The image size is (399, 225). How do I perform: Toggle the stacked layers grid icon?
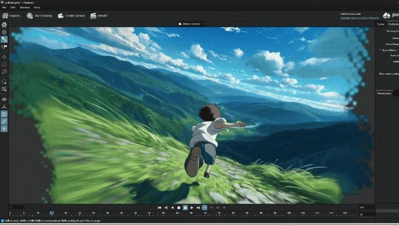coord(4,99)
